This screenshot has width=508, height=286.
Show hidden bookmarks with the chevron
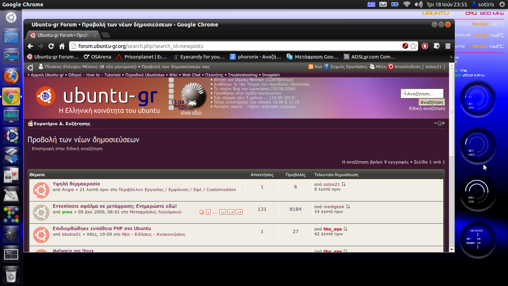tap(451, 57)
